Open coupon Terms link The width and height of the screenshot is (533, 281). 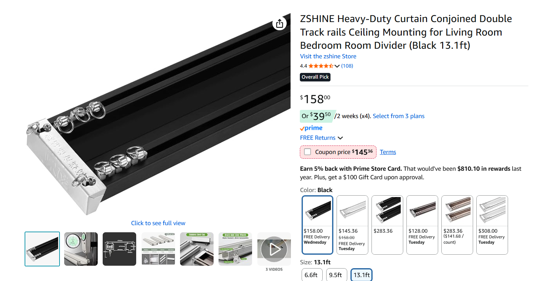pyautogui.click(x=388, y=152)
